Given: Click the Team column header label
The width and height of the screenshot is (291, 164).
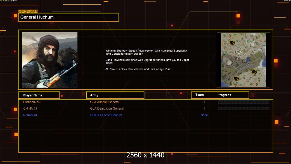Looking at the screenshot, I should 200,95.
